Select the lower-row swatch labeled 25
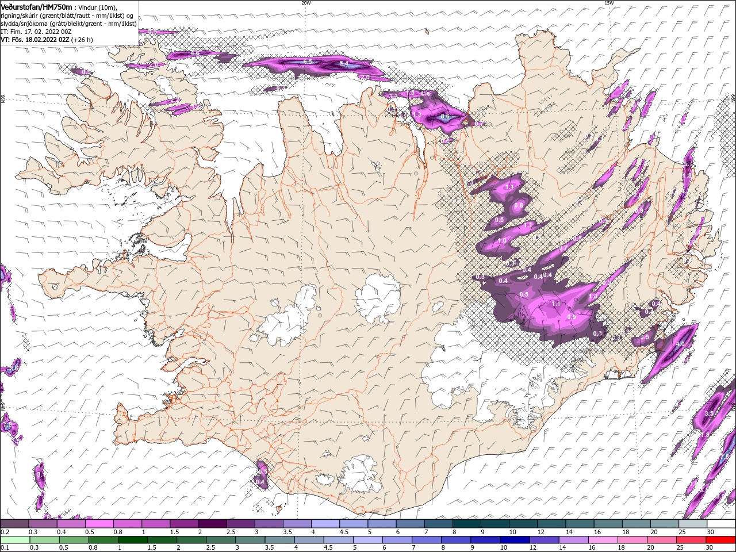Image resolution: width=736 pixels, height=552 pixels. pyautogui.click(x=691, y=540)
